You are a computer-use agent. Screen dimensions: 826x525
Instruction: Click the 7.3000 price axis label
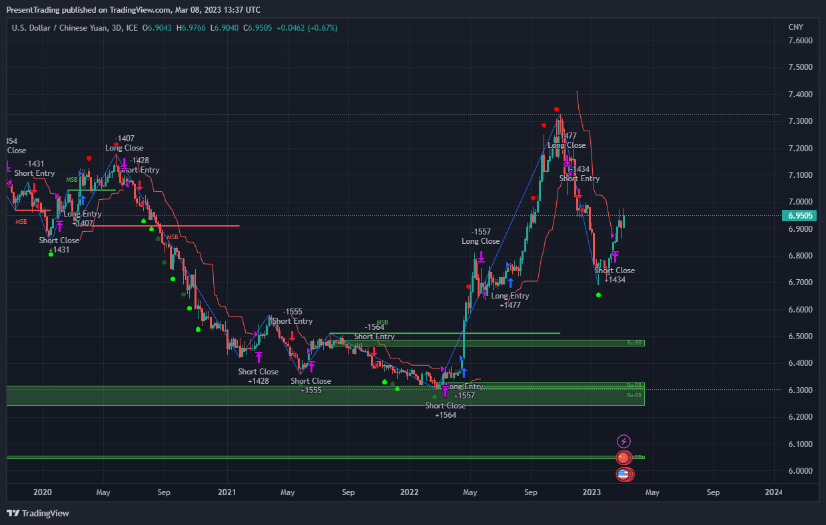(x=800, y=121)
